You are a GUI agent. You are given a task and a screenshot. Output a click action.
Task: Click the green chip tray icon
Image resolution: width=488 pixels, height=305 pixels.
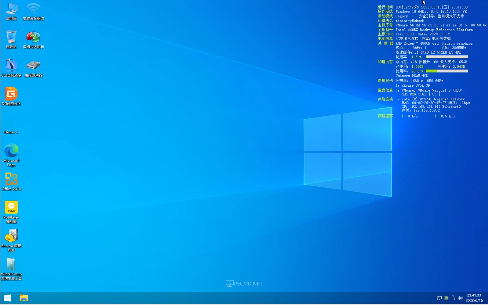(x=446, y=298)
